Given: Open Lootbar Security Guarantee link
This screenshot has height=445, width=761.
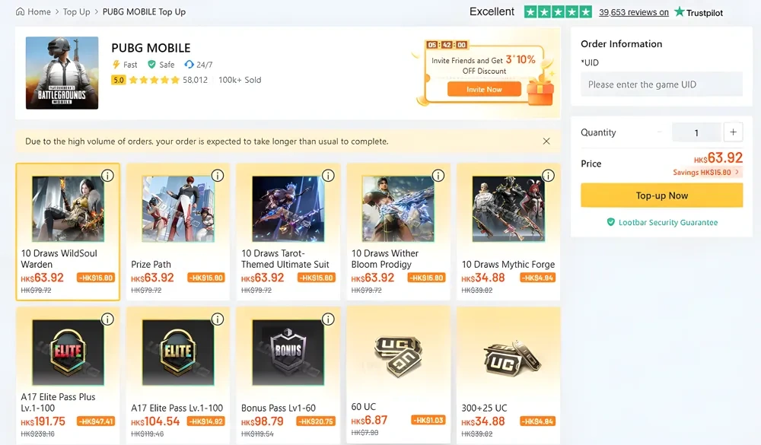Looking at the screenshot, I should pos(662,222).
